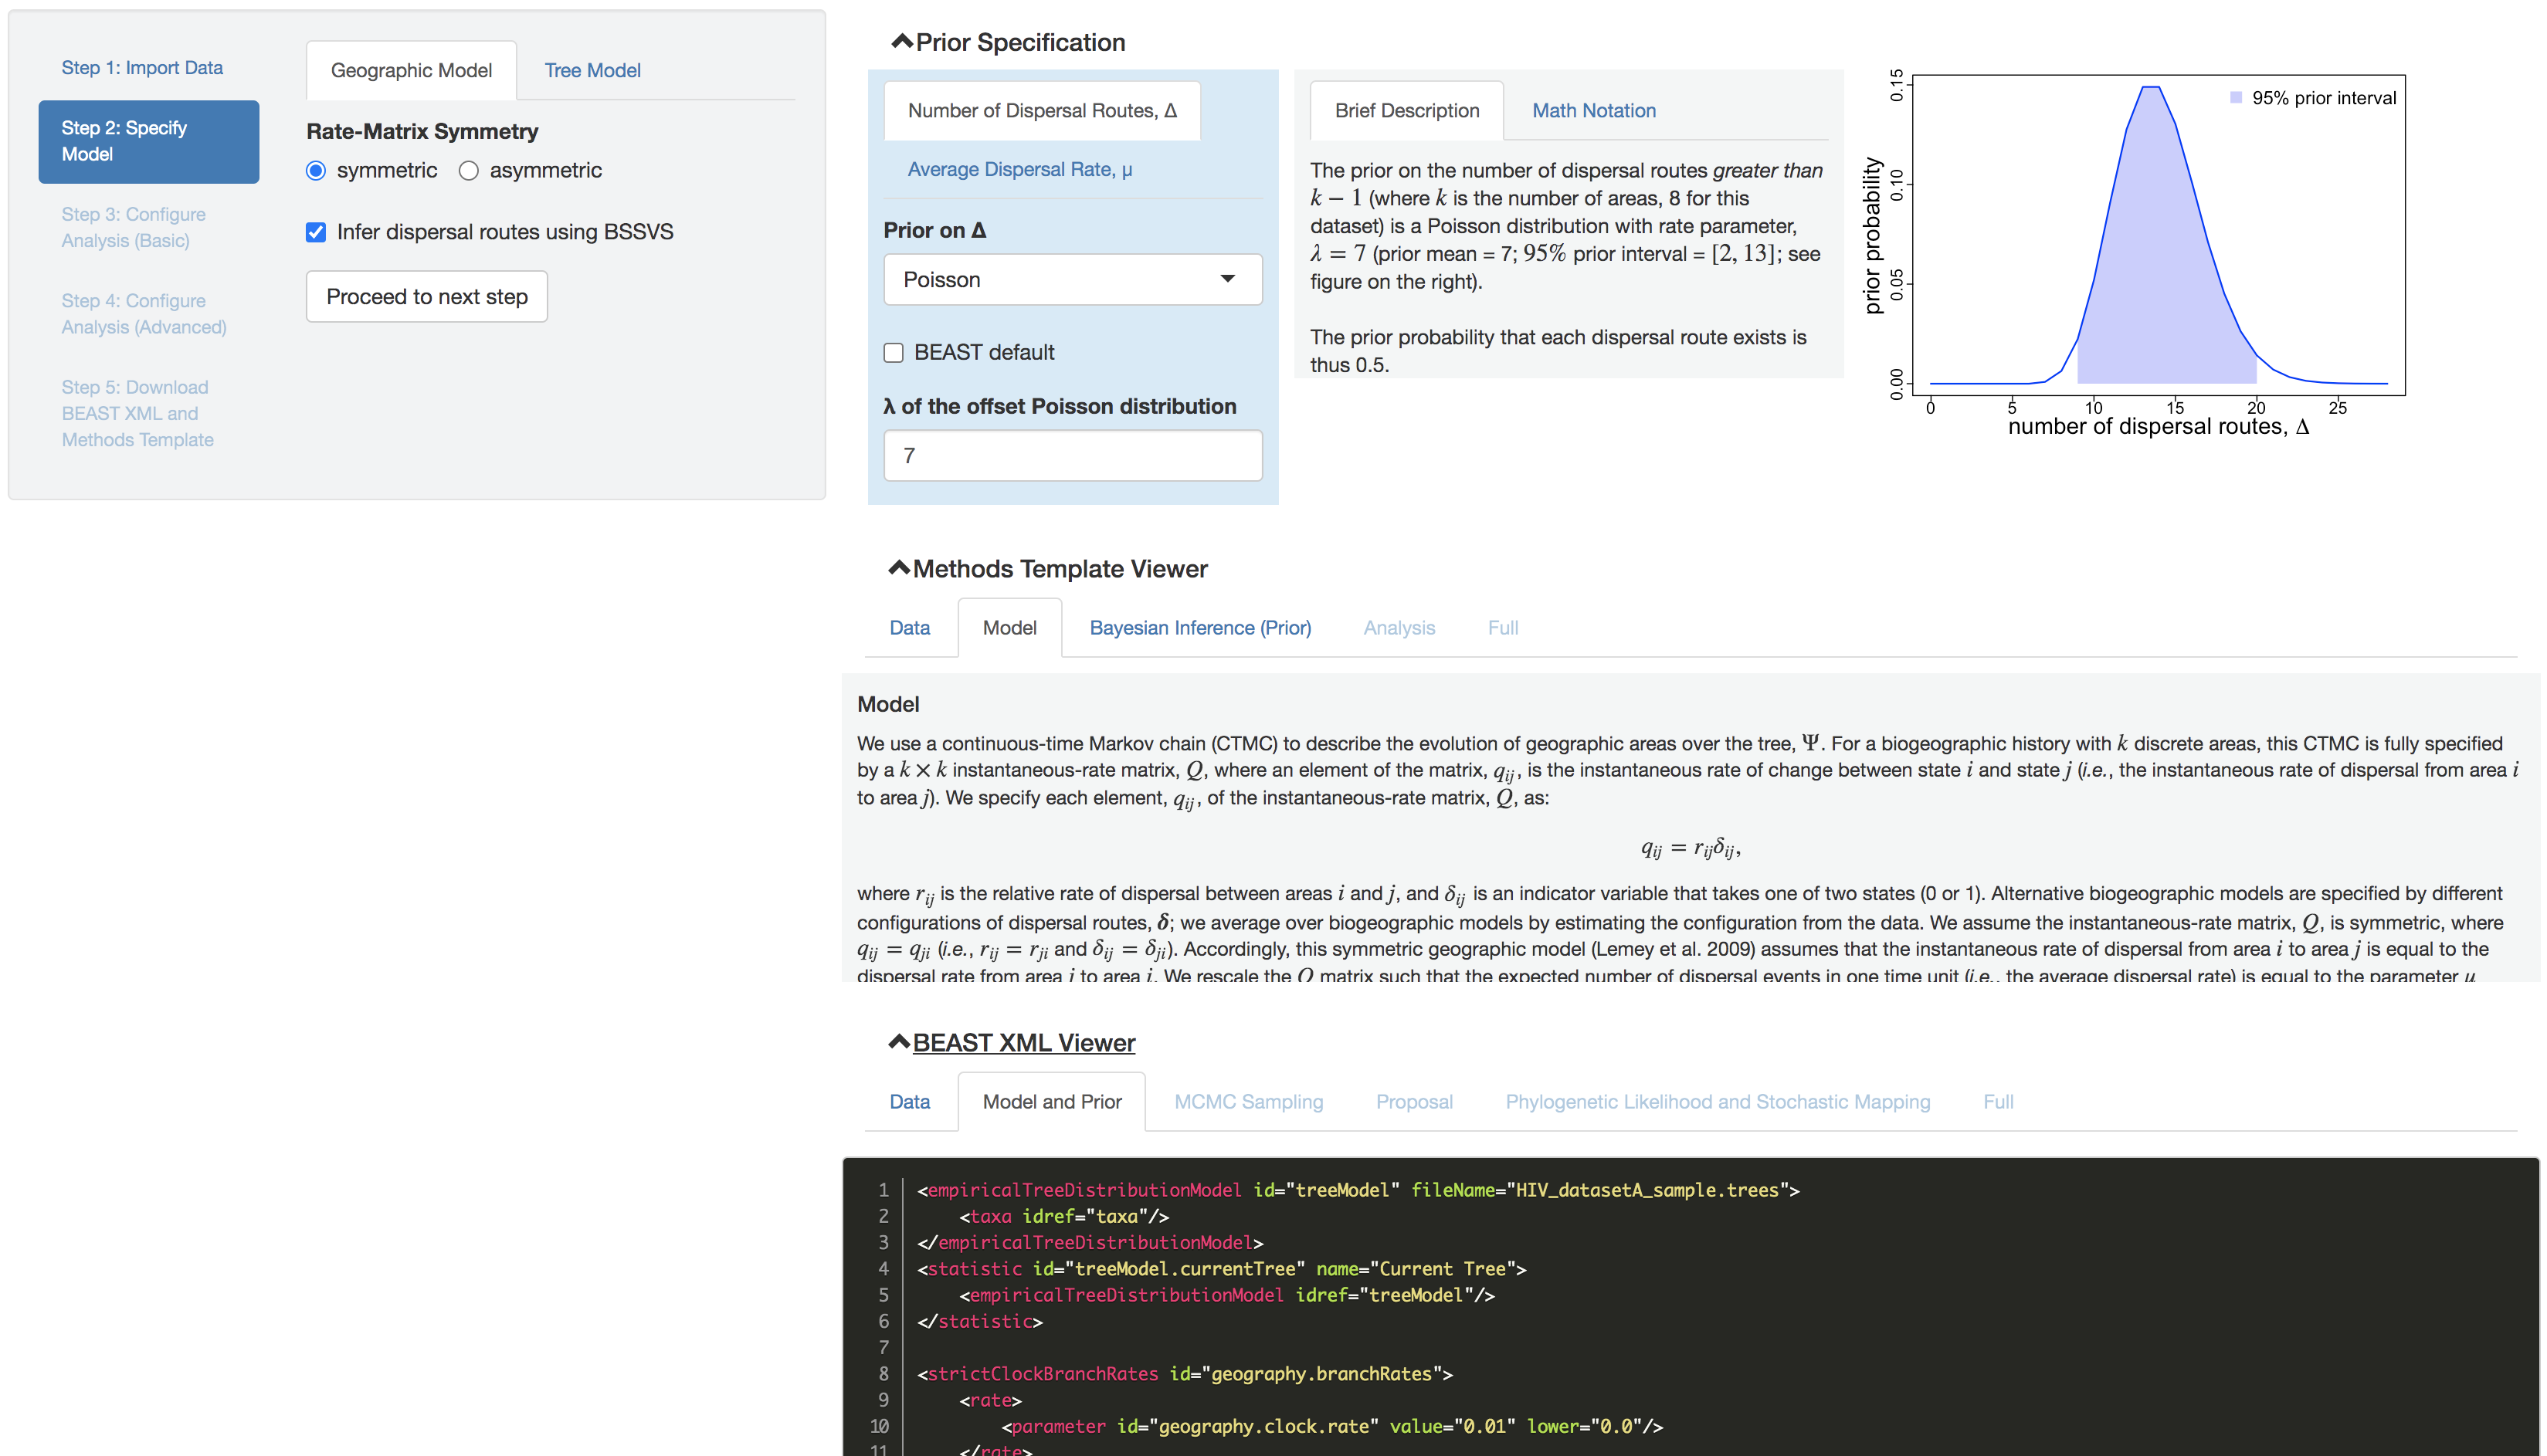Click the prior probability distribution plot
This screenshot has width=2547, height=1456.
click(2158, 234)
